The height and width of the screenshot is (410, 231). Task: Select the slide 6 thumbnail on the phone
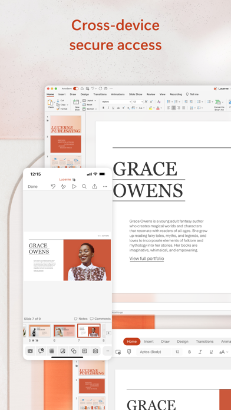[x=64, y=331]
